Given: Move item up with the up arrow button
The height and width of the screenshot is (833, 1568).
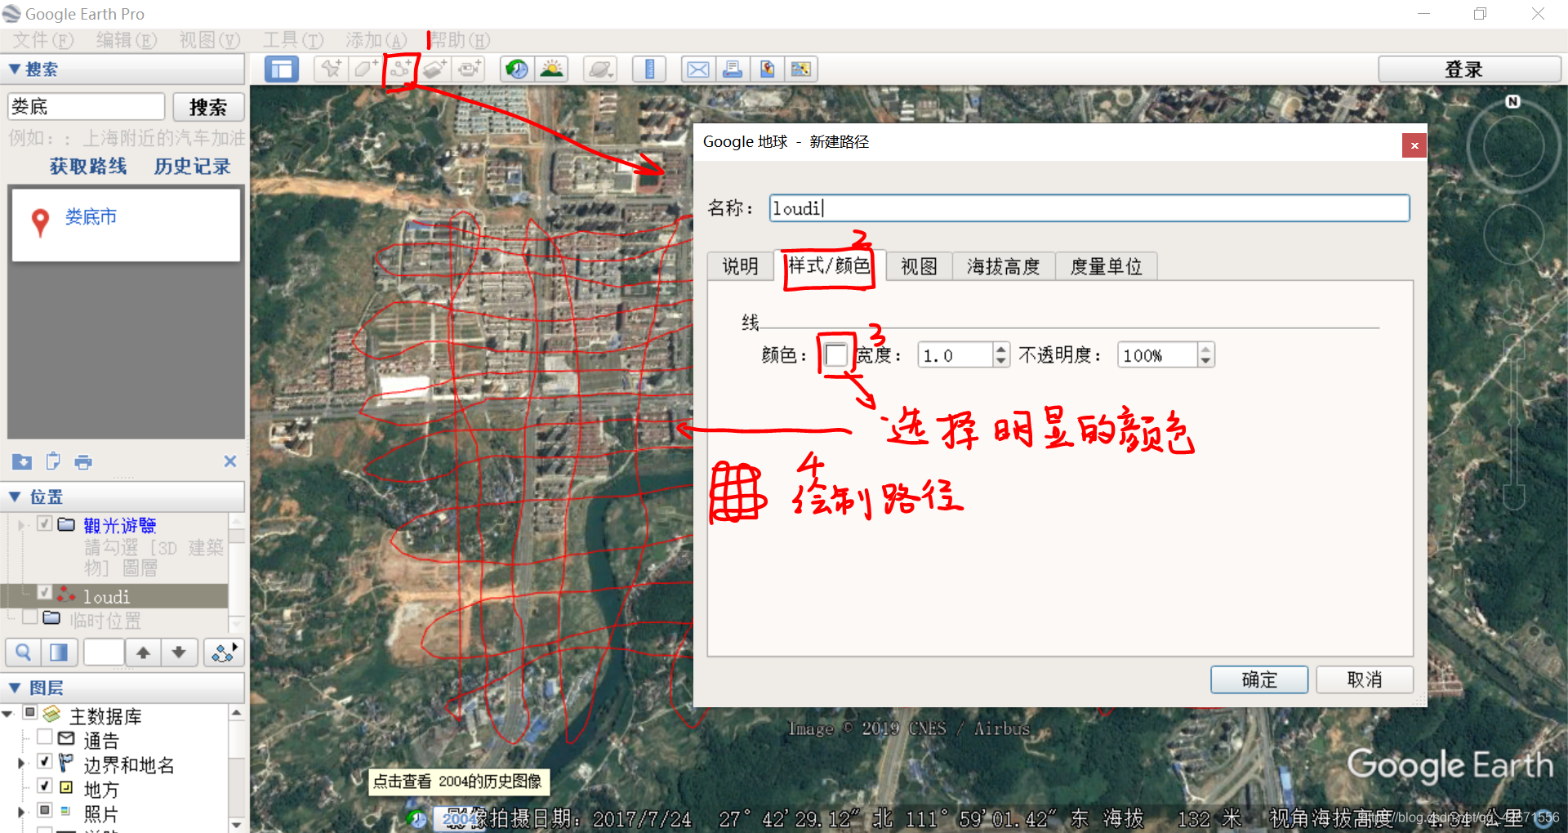Looking at the screenshot, I should click(x=144, y=653).
